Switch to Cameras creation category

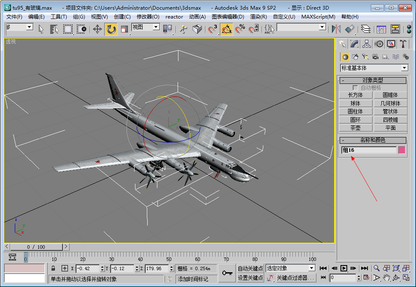[375, 57]
